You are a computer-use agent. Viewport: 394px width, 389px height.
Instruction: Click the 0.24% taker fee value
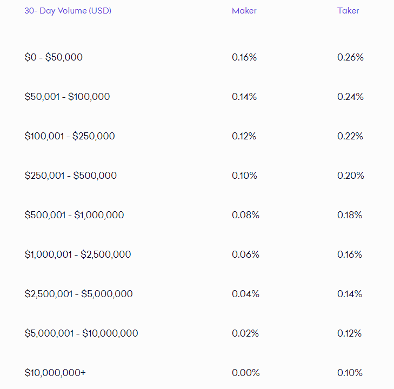point(350,97)
